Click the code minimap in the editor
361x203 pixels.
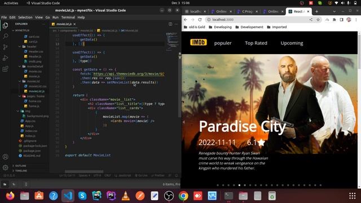[172, 41]
